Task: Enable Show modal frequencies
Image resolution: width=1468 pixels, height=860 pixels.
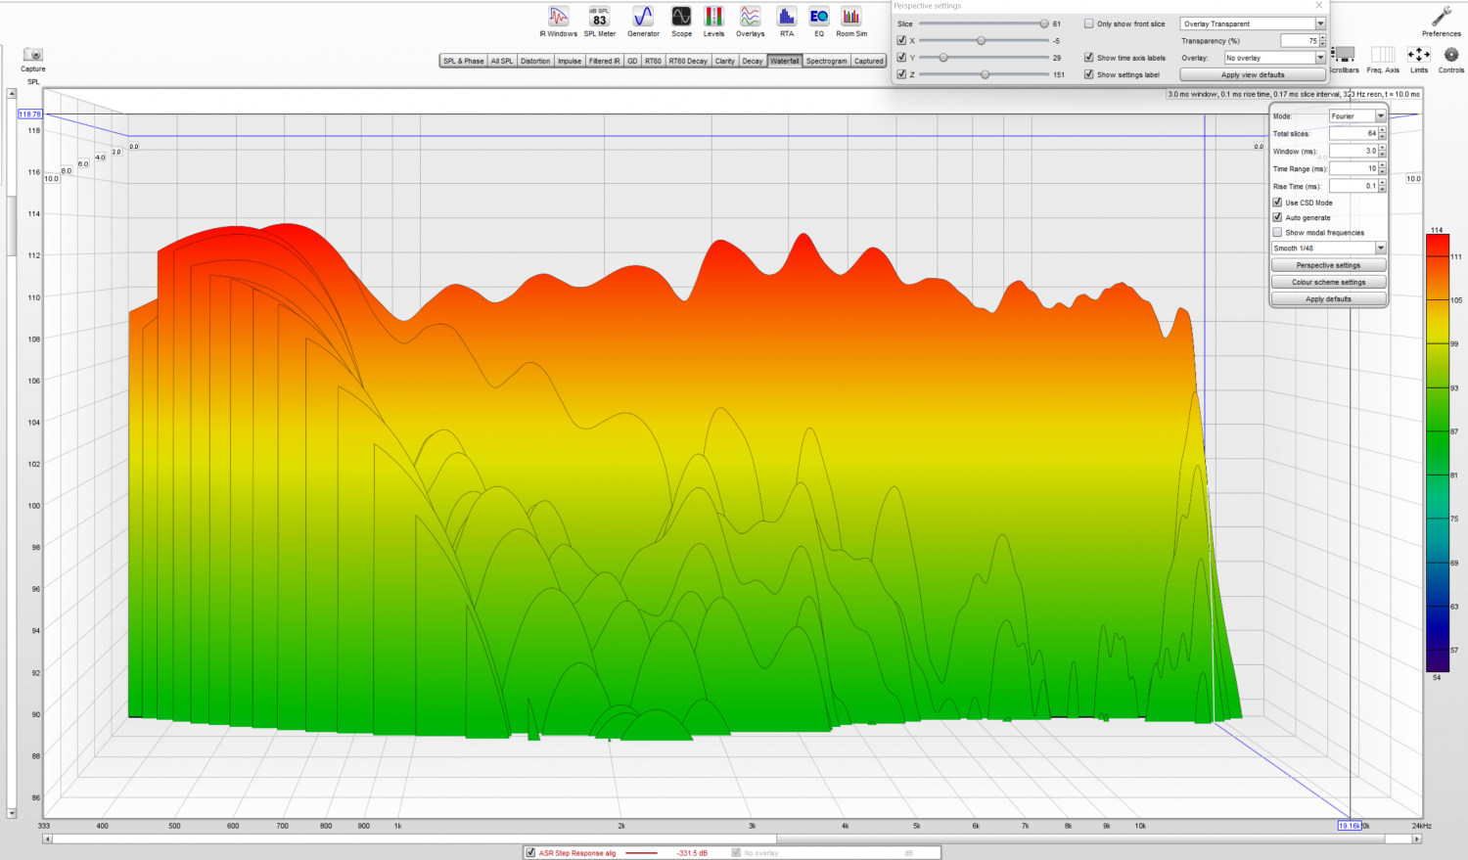Action: (1277, 233)
